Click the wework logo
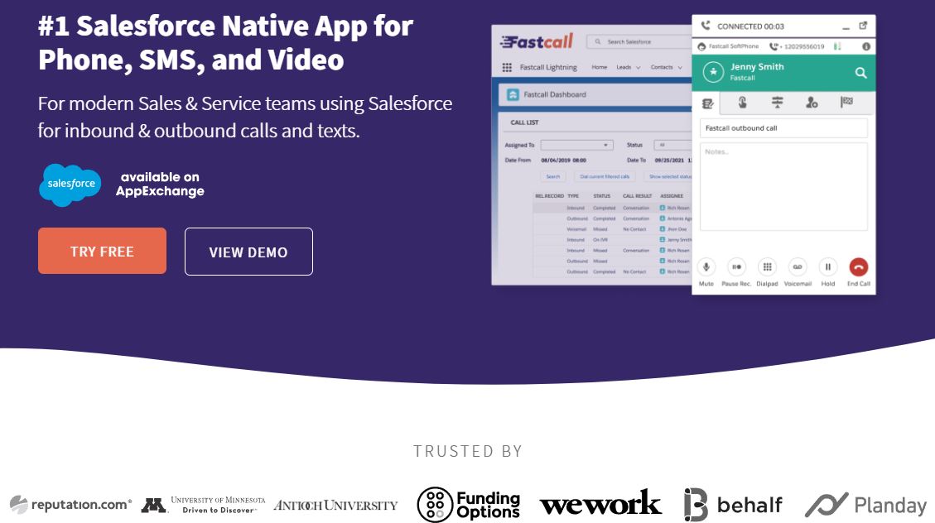The height and width of the screenshot is (523, 935). pyautogui.click(x=600, y=503)
